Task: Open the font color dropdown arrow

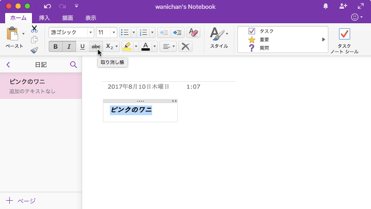Action: 154,46
